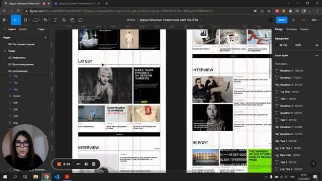Open File Explorer from taskbar
322x181 pixels.
36,176
